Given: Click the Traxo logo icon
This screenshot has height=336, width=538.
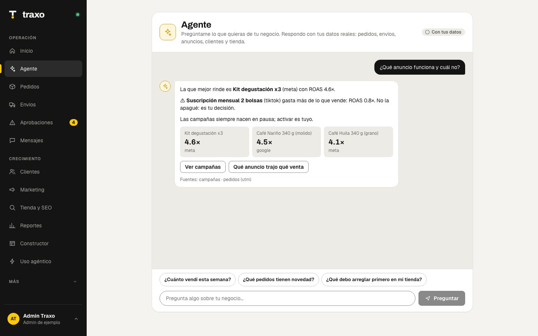Looking at the screenshot, I should tap(13, 15).
